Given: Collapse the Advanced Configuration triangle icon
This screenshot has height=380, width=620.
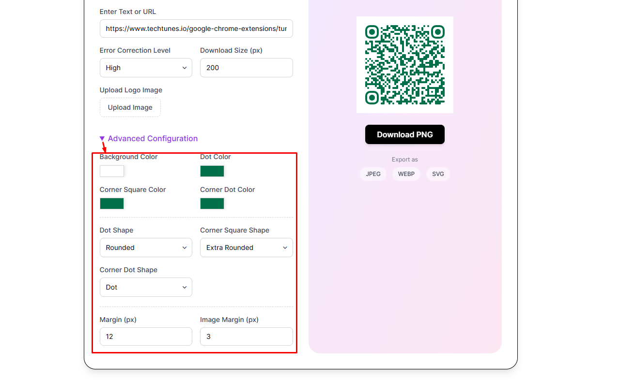Looking at the screenshot, I should pyautogui.click(x=102, y=138).
